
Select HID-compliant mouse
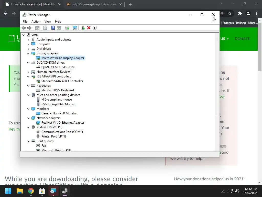pyautogui.click(x=57, y=100)
